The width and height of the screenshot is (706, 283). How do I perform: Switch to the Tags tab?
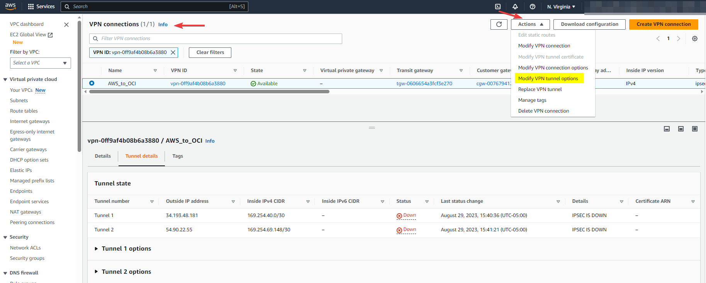pyautogui.click(x=177, y=156)
